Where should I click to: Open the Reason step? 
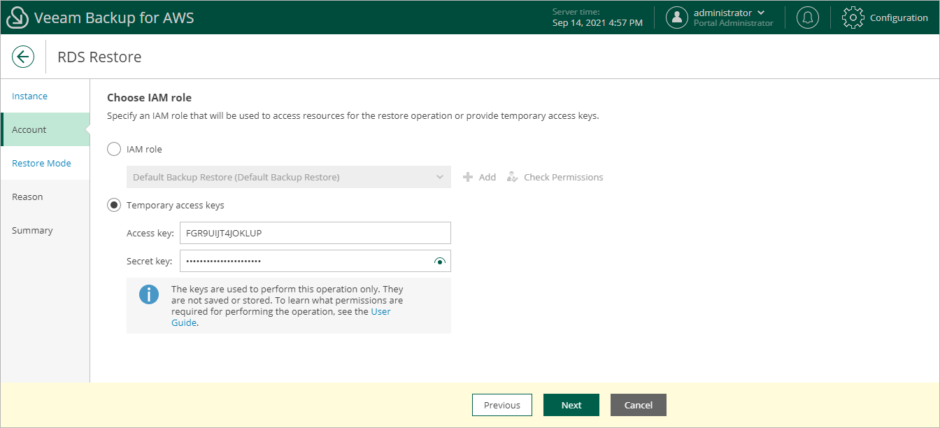tap(27, 197)
